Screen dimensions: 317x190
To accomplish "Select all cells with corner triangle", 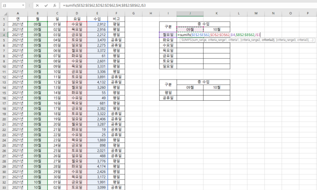I will 5,14.
